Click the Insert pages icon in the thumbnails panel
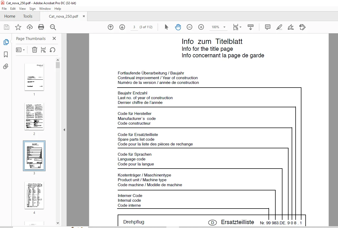 (43, 50)
